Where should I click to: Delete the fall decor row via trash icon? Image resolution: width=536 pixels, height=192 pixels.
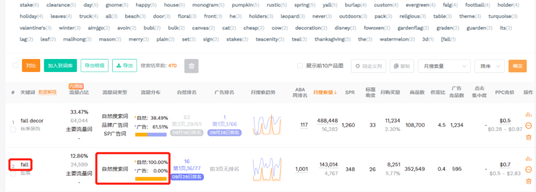(529, 137)
